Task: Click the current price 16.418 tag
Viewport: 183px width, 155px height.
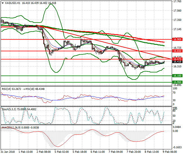Action: [177, 62]
